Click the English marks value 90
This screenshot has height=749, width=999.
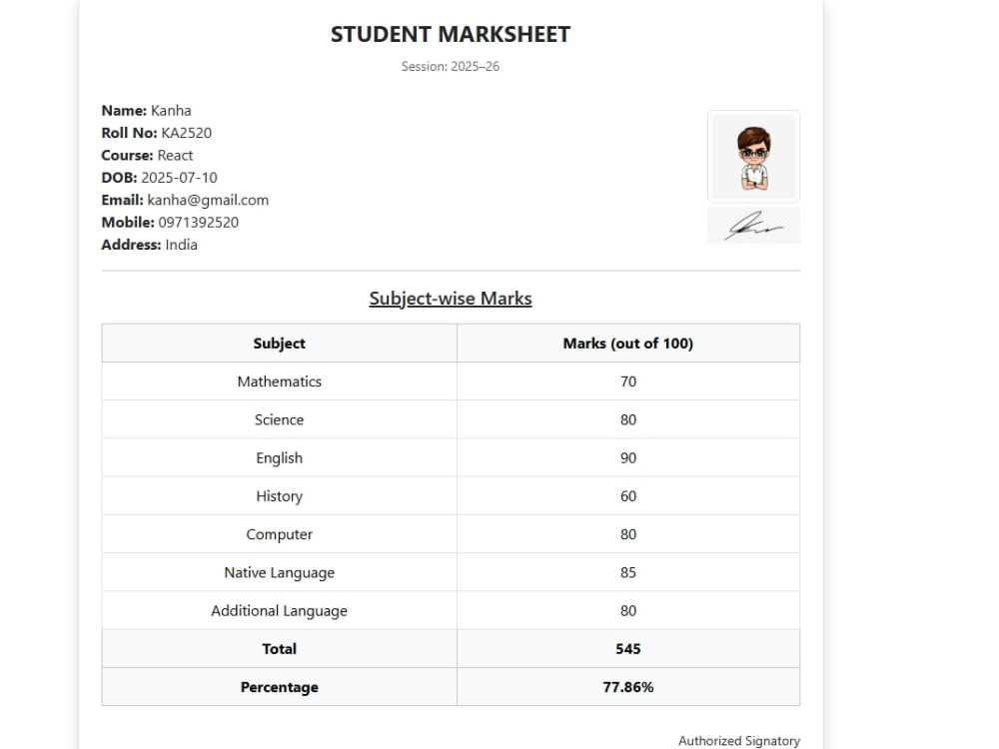click(628, 458)
